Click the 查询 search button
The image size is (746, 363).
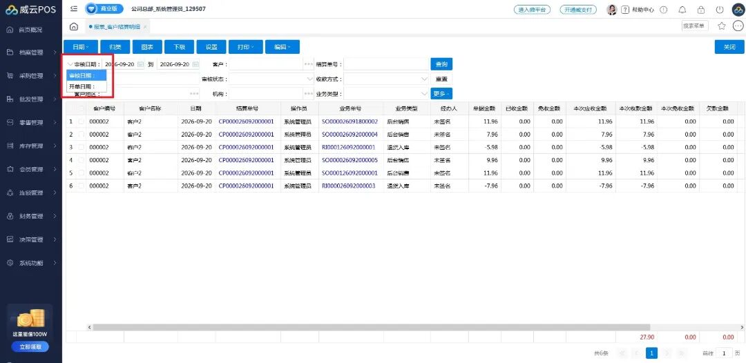(x=441, y=64)
